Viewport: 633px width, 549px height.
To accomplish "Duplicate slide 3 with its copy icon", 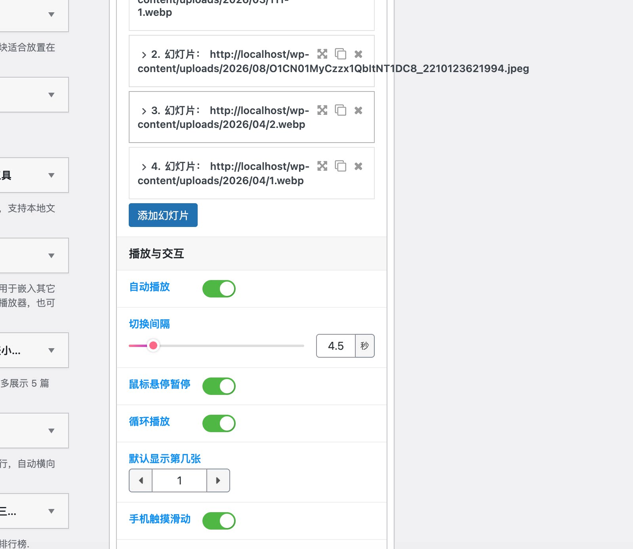I will click(341, 110).
